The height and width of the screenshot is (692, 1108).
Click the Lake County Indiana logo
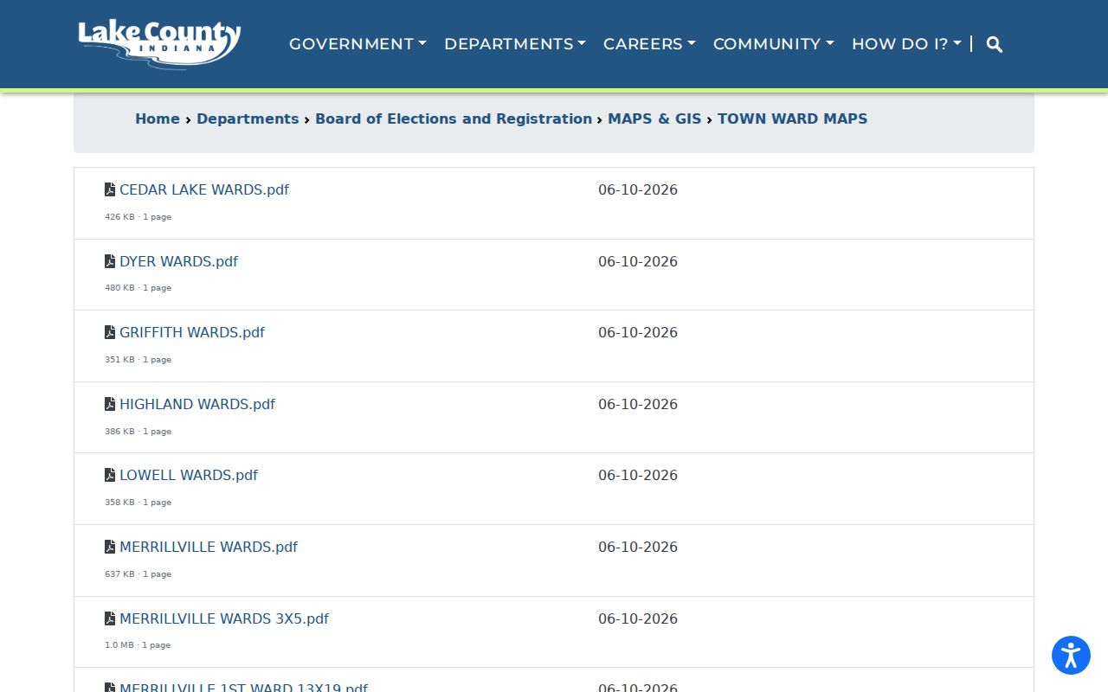(x=159, y=44)
